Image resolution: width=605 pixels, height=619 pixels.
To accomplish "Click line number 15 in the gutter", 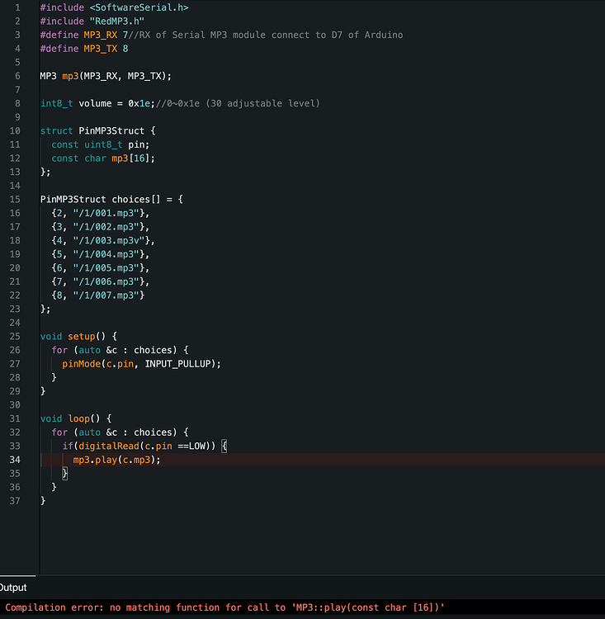I will point(15,199).
